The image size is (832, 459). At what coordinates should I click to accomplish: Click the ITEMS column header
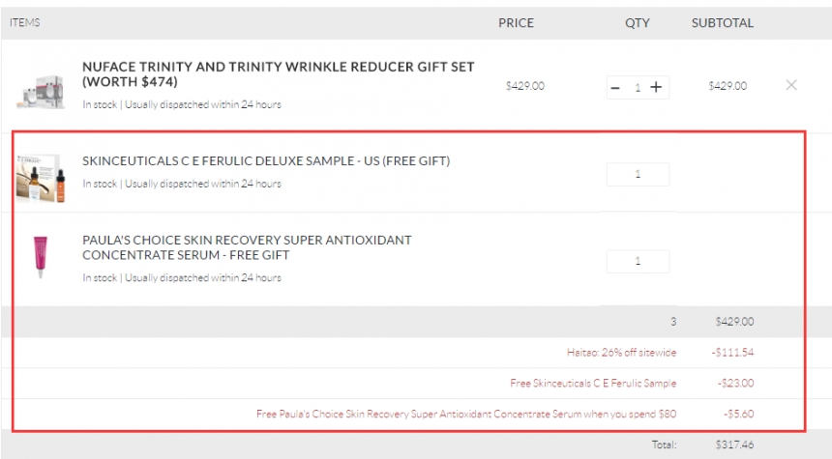[25, 22]
